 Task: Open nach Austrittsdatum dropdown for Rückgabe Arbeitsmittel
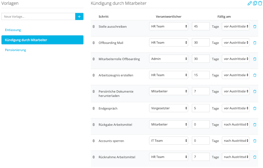(236, 124)
